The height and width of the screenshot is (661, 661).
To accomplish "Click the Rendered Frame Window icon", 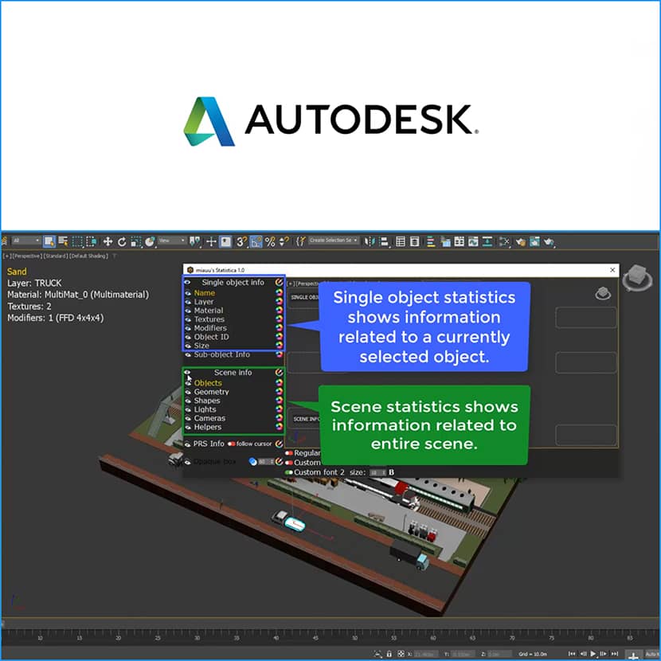I will 534,241.
